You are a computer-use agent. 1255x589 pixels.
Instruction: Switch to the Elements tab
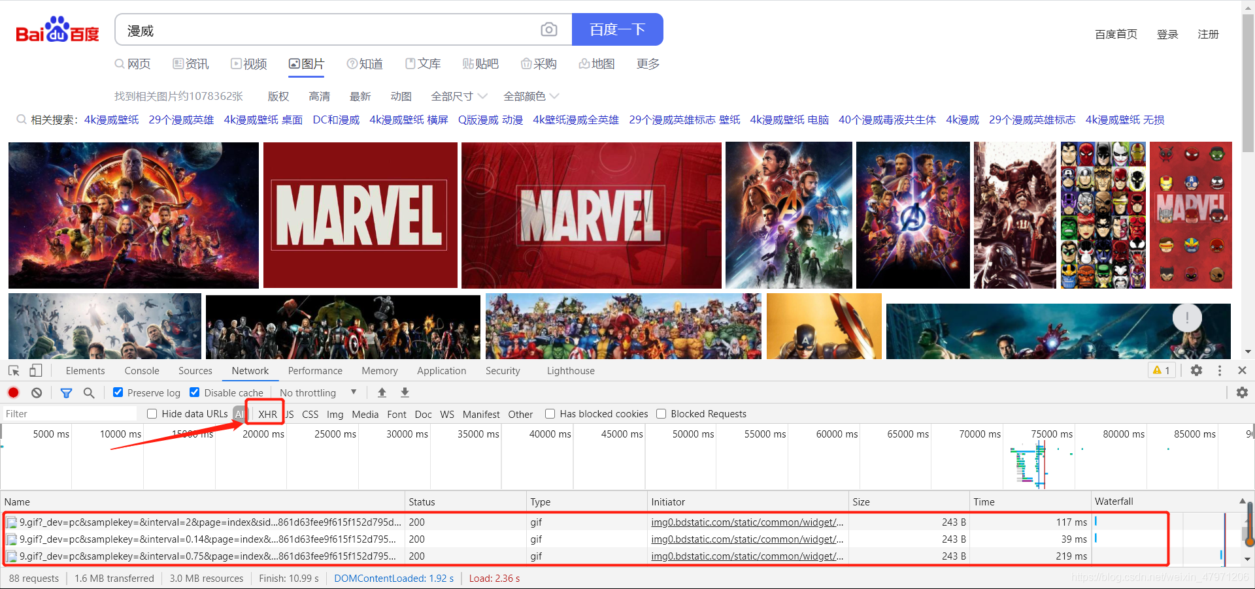tap(85, 371)
